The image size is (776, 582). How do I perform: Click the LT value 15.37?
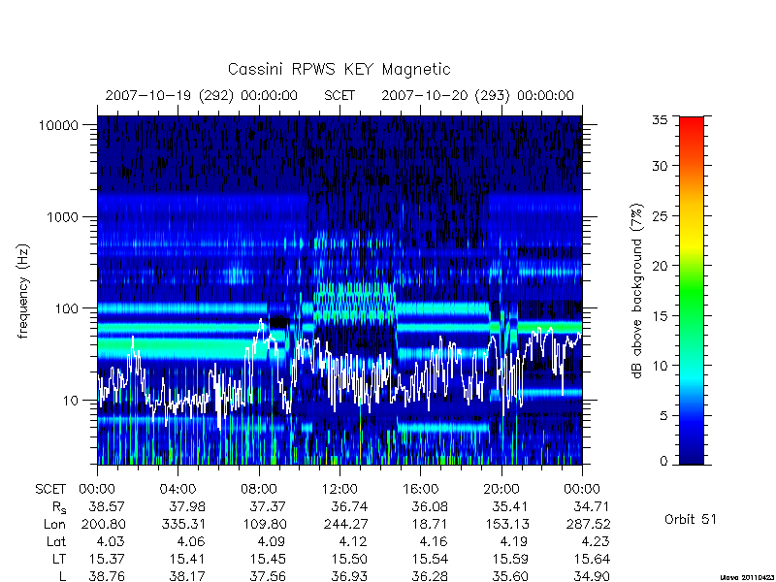point(107,560)
